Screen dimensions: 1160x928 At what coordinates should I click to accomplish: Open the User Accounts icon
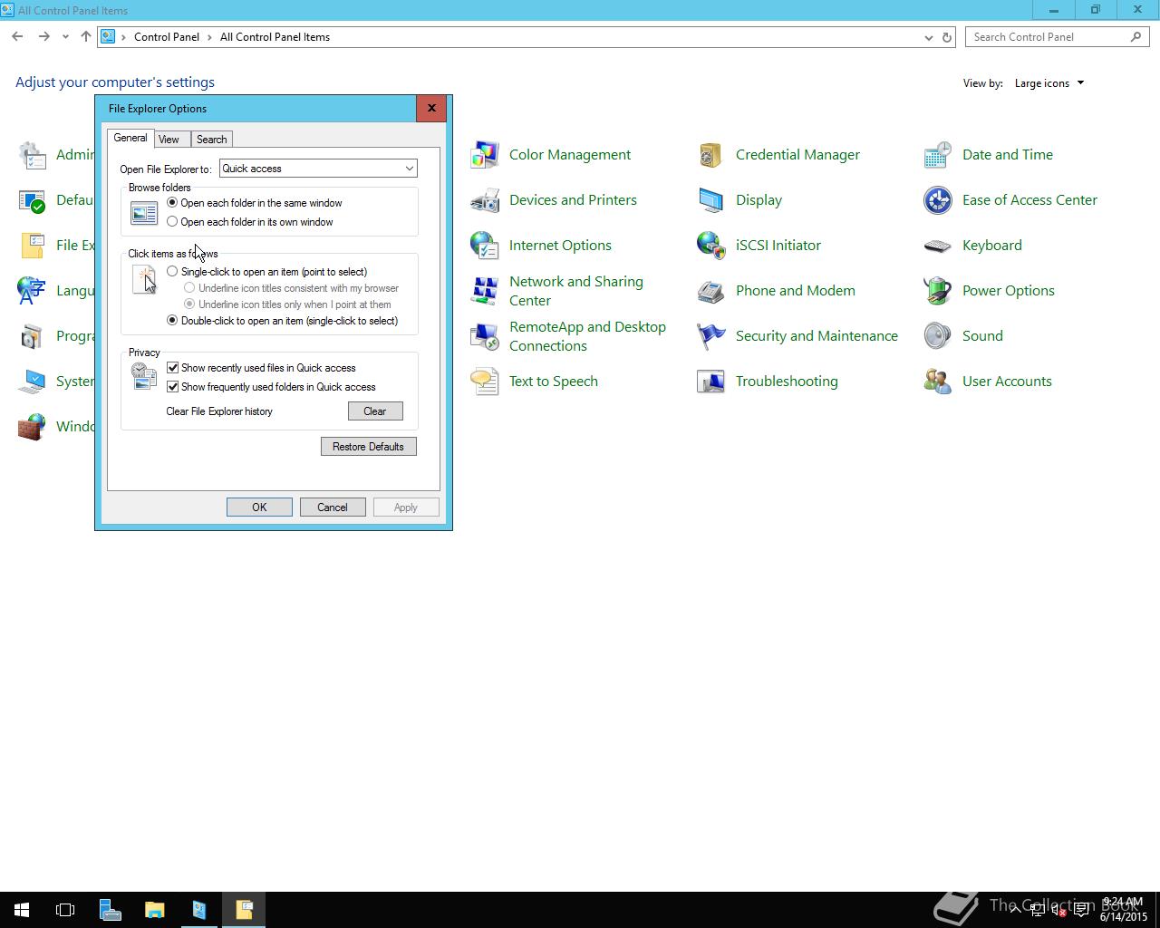(938, 382)
